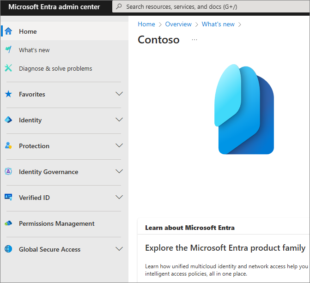
Task: Click the Protection user shield icon
Action: click(x=8, y=145)
